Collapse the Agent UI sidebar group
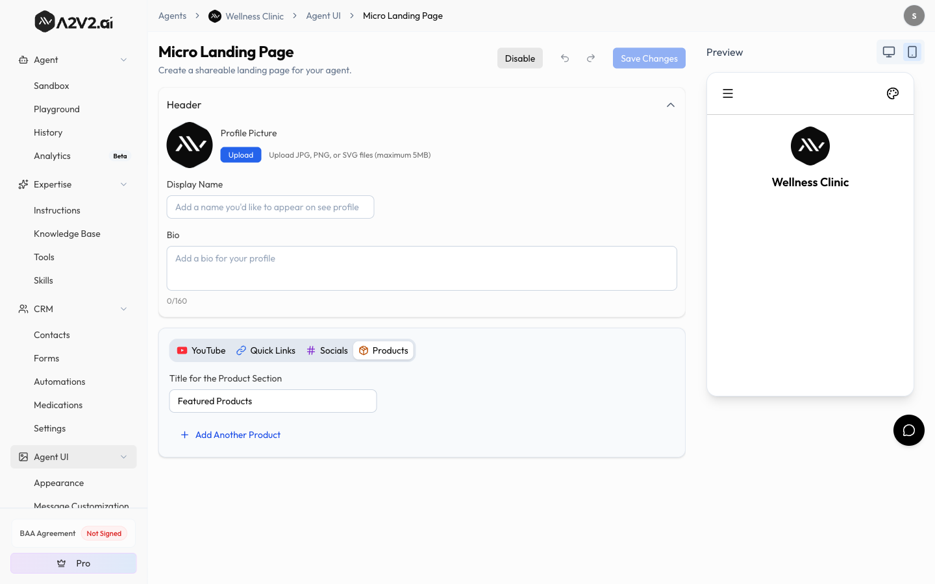This screenshot has width=935, height=584. pyautogui.click(x=123, y=457)
